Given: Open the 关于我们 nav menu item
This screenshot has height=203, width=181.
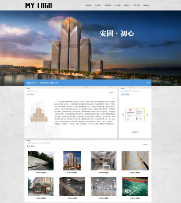Looking at the screenshot, I should [x=98, y=5].
